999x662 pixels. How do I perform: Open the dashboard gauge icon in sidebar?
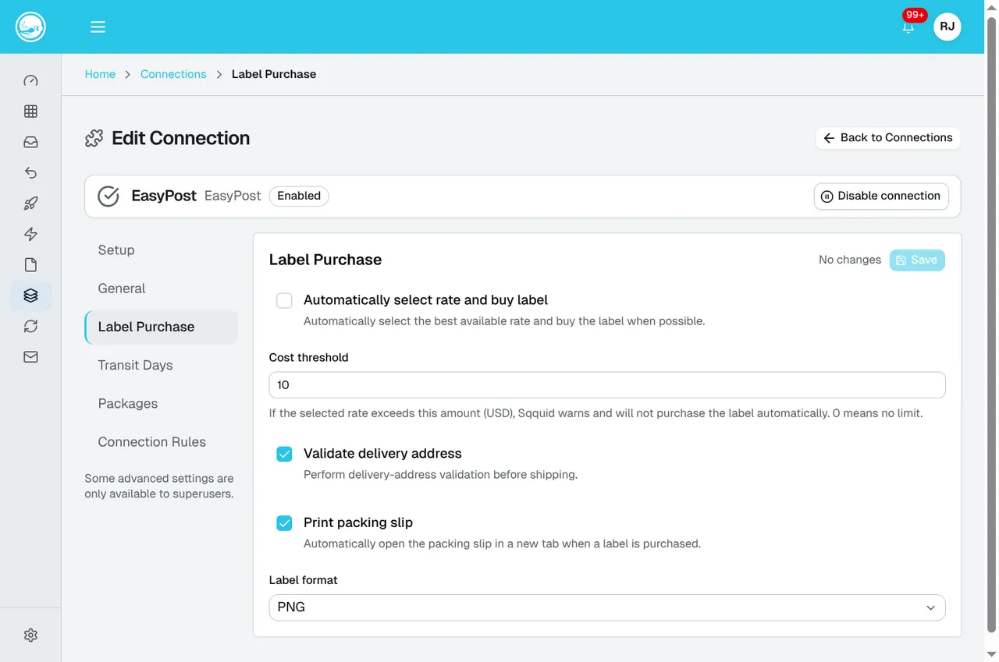pyautogui.click(x=30, y=81)
